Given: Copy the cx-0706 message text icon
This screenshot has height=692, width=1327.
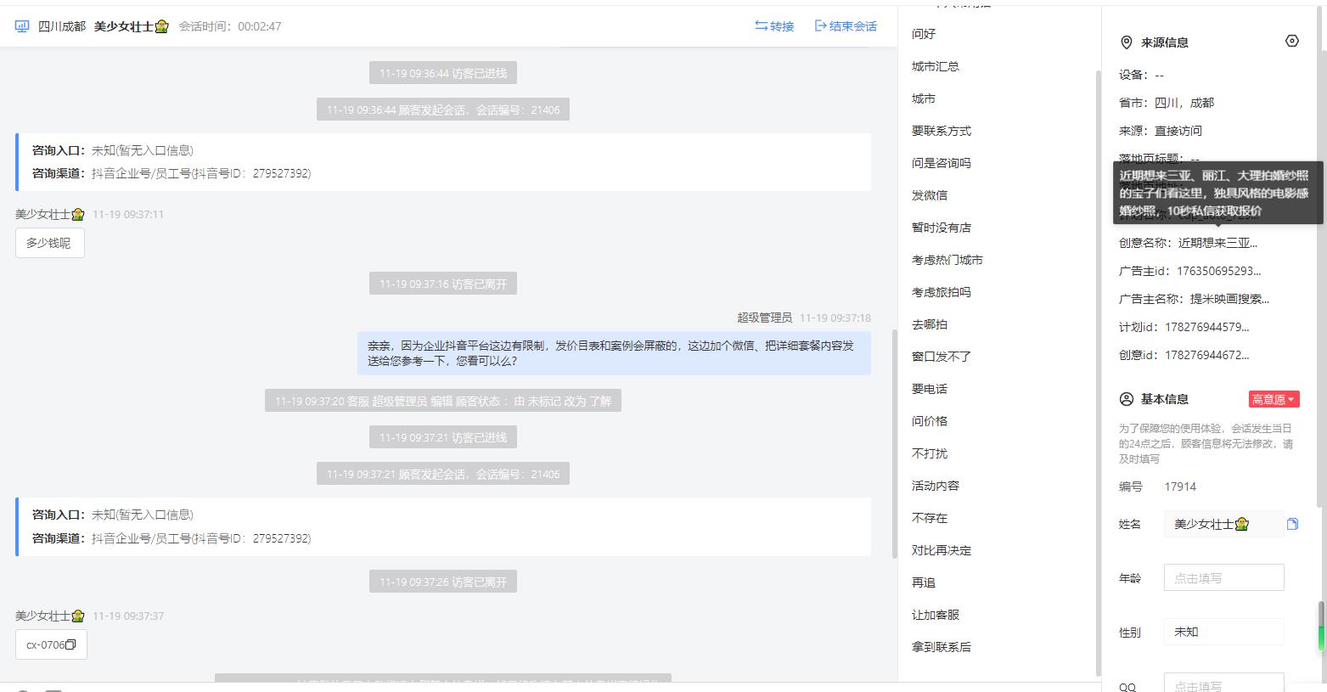Looking at the screenshot, I should [71, 644].
